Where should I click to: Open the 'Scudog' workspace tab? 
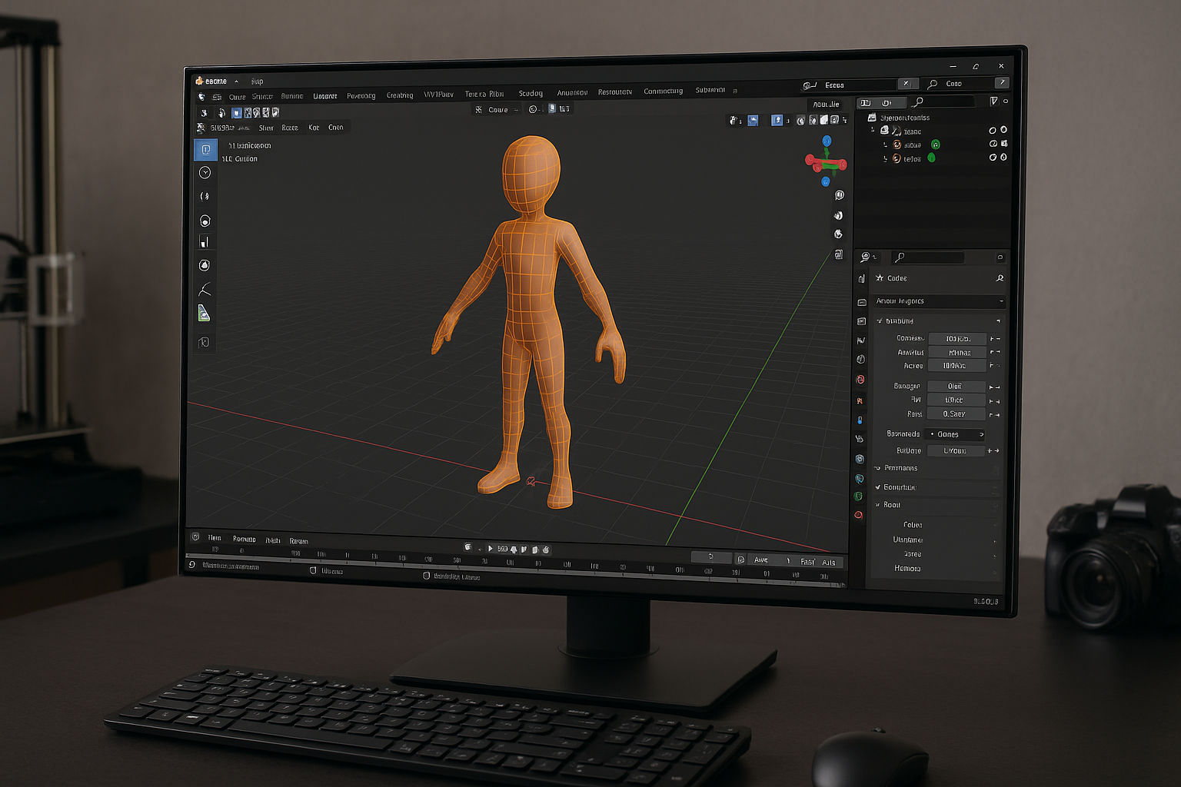click(531, 94)
